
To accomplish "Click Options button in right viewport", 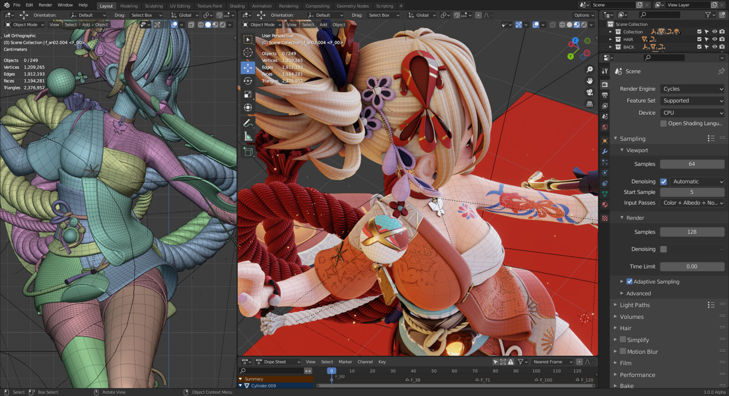I will point(584,15).
